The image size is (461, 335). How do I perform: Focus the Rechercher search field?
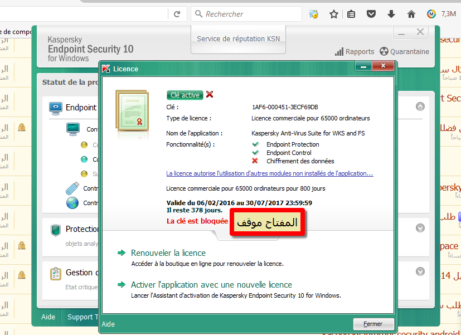246,14
